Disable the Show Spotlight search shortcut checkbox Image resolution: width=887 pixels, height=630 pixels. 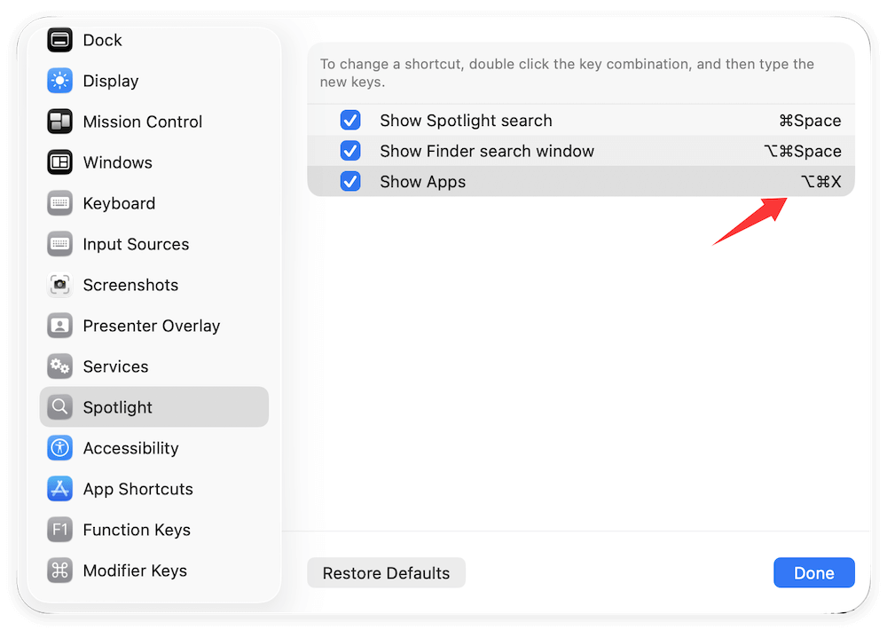point(350,120)
